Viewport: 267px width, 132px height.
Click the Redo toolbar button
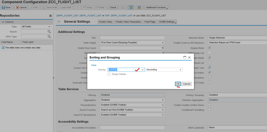pos(100,8)
